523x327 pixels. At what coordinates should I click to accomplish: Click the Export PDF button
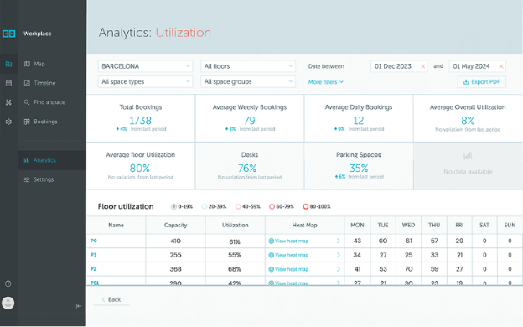pyautogui.click(x=481, y=82)
